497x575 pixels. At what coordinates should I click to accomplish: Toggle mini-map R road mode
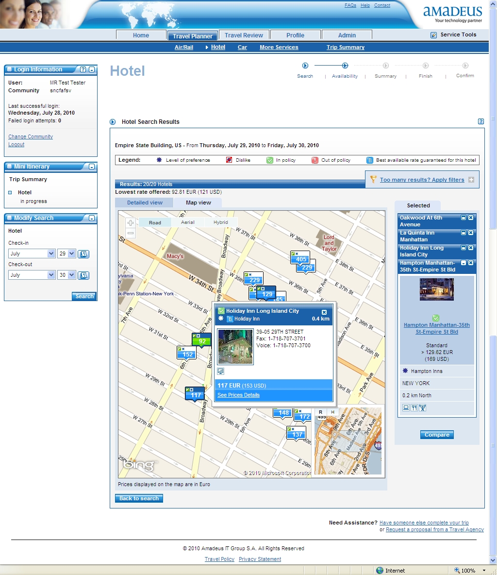tap(320, 412)
